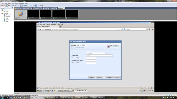
Task: Click the Firefox home icon
Action: [x=153, y=29]
